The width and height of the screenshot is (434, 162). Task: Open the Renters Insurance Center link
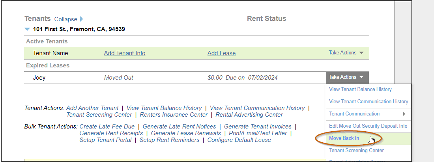(174, 115)
